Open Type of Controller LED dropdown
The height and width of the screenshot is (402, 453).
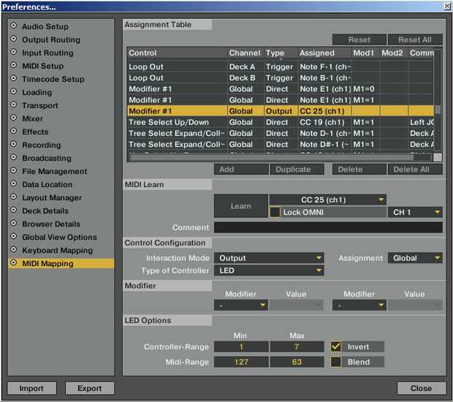tap(269, 270)
